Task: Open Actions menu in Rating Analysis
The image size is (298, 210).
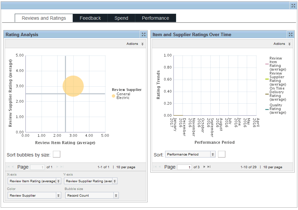Action: pyautogui.click(x=135, y=44)
